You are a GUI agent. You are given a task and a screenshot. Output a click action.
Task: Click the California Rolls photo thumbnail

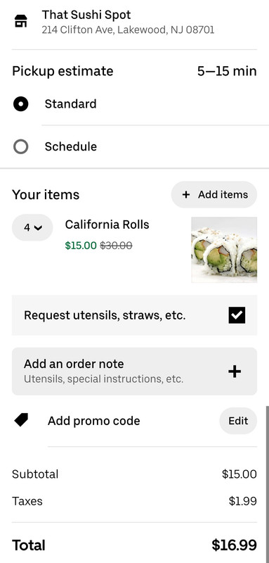224,250
